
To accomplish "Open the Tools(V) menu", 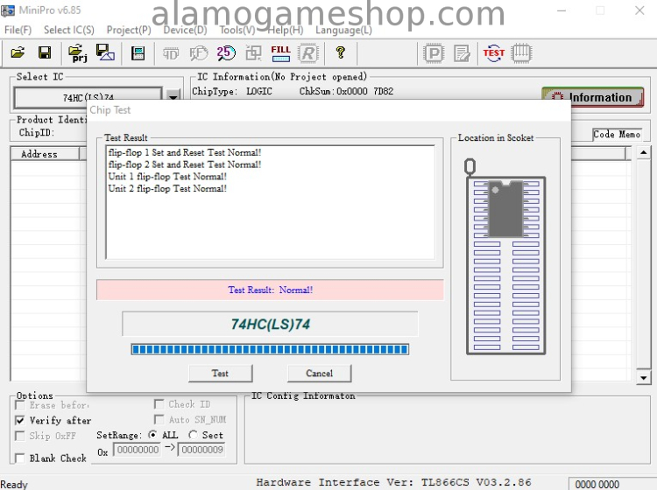I will (237, 30).
